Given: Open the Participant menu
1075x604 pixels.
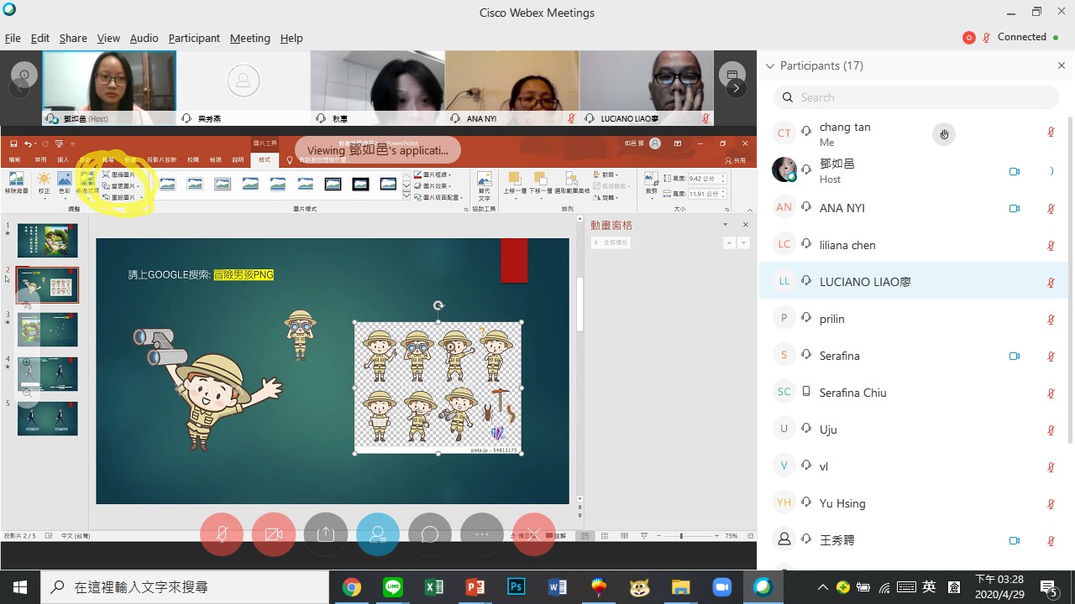Looking at the screenshot, I should [193, 38].
